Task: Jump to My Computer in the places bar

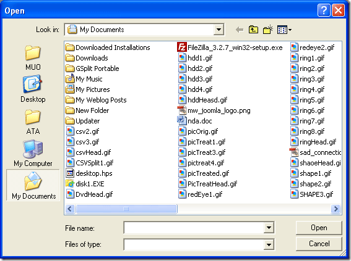Action: tap(33, 154)
